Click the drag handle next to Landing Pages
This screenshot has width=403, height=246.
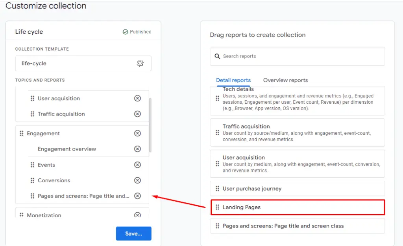217,207
